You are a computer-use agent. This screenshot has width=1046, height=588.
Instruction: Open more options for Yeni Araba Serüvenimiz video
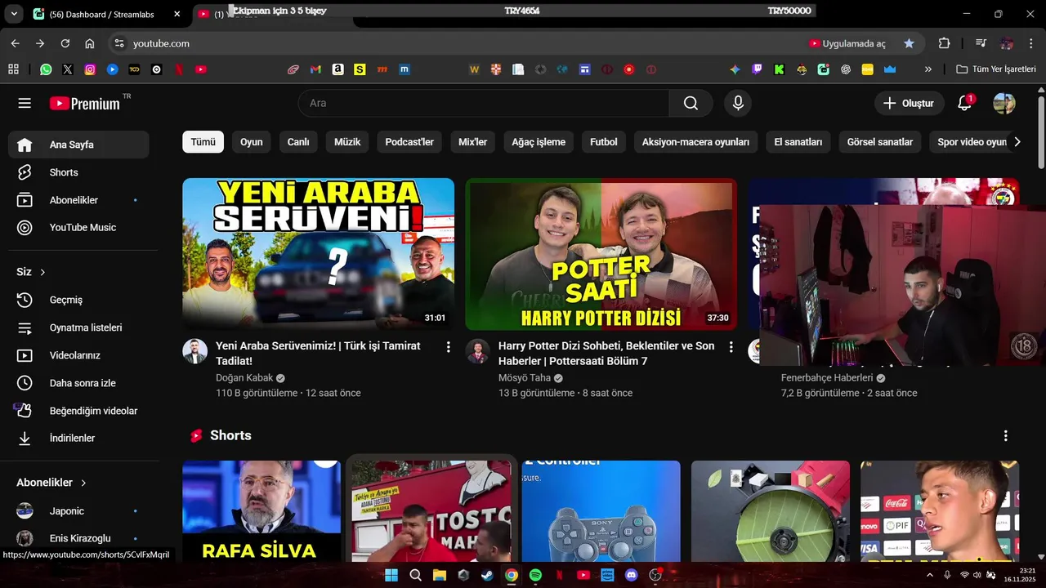pyautogui.click(x=448, y=347)
